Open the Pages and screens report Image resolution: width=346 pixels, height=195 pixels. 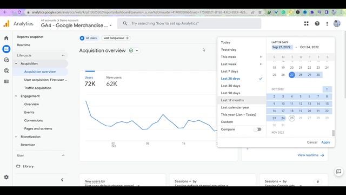[38, 129]
